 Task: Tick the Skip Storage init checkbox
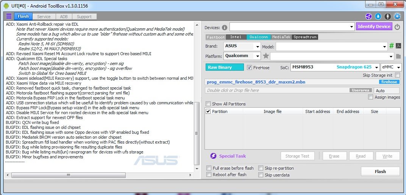pyautogui.click(x=397, y=75)
